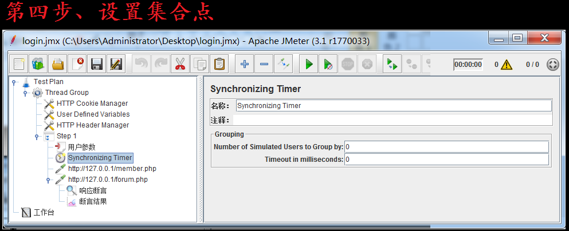Image resolution: width=569 pixels, height=231 pixels.
Task: Click the Copy icon in toolbar
Action: (199, 65)
